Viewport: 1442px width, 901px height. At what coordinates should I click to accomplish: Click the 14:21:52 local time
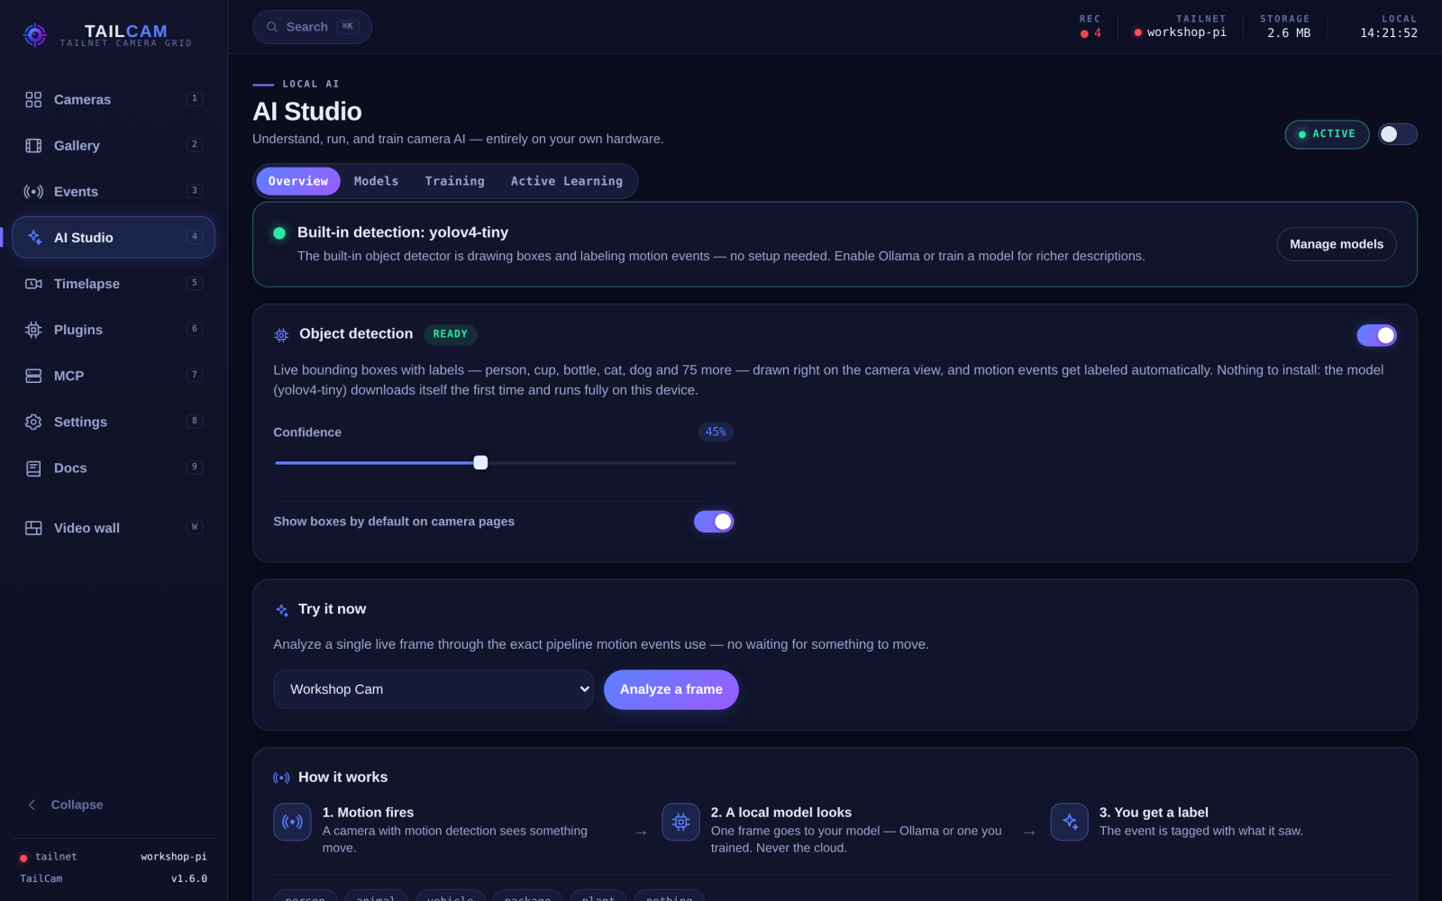(x=1389, y=32)
